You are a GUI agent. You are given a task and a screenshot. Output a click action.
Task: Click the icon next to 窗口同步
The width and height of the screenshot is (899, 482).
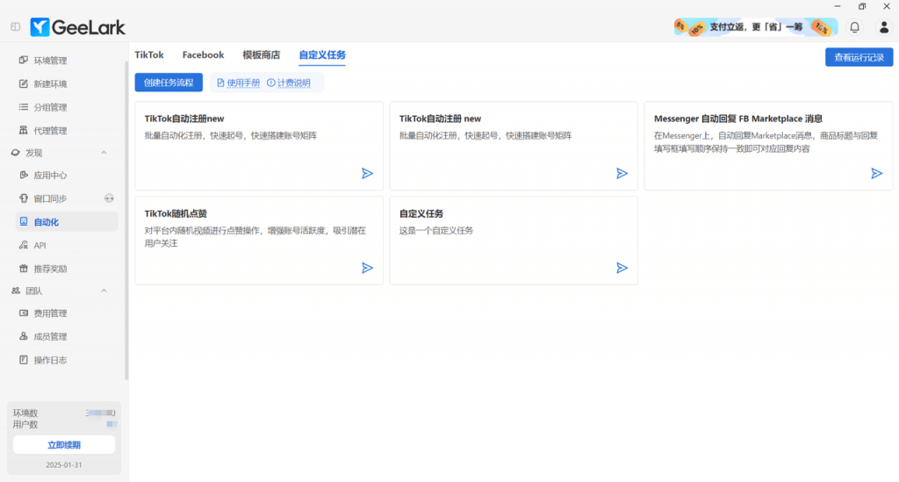coord(109,198)
